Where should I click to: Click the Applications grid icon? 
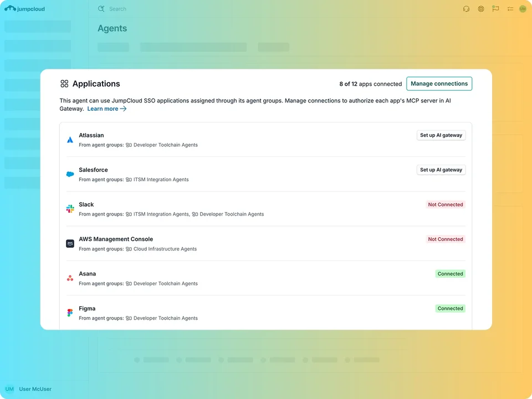pos(64,84)
